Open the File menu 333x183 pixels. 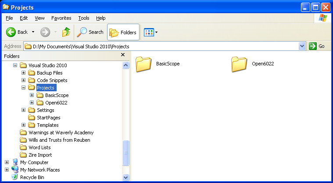click(x=9, y=18)
